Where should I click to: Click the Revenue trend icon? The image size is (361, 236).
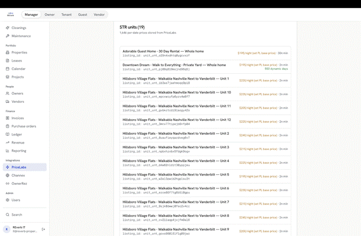tap(8, 142)
